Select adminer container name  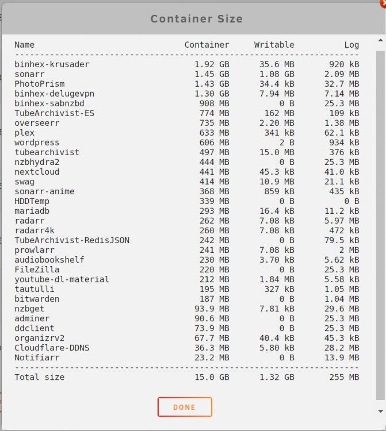32,319
